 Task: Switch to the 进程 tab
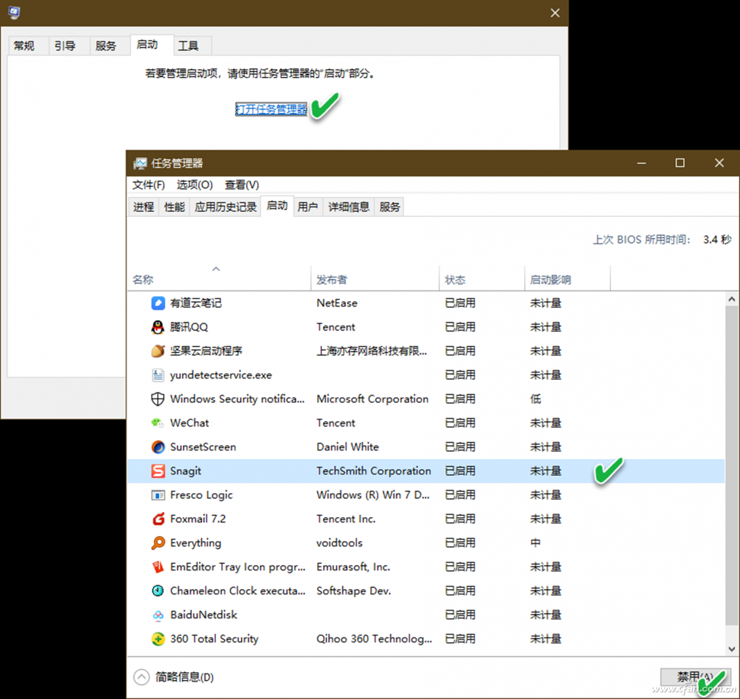(144, 207)
